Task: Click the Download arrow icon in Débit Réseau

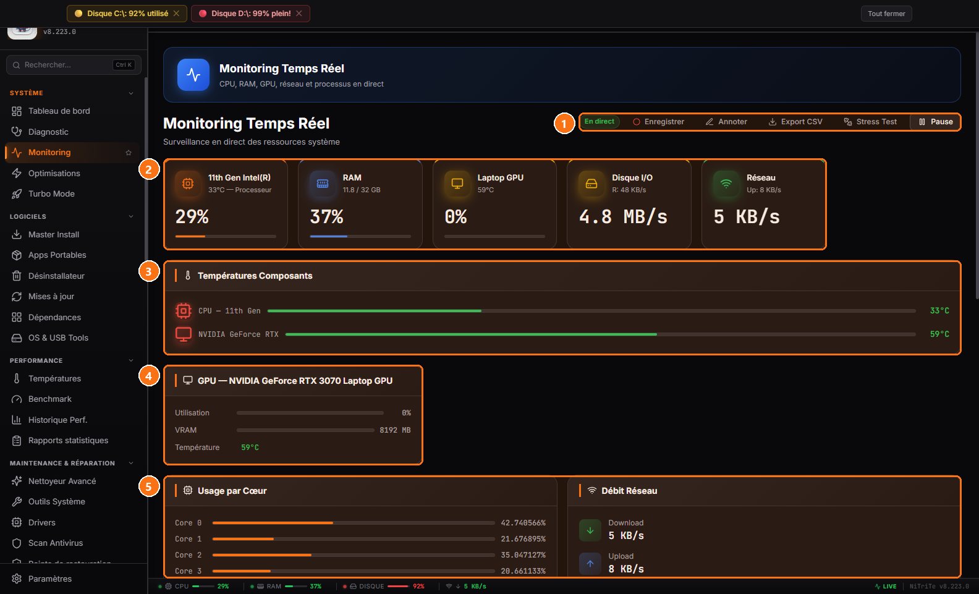Action: [590, 530]
